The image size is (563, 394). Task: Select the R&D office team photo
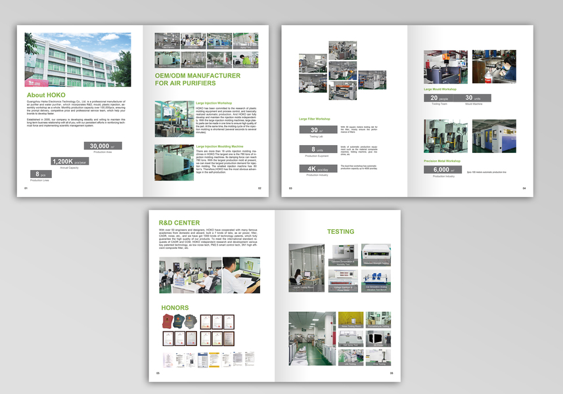pyautogui.click(x=191, y=275)
